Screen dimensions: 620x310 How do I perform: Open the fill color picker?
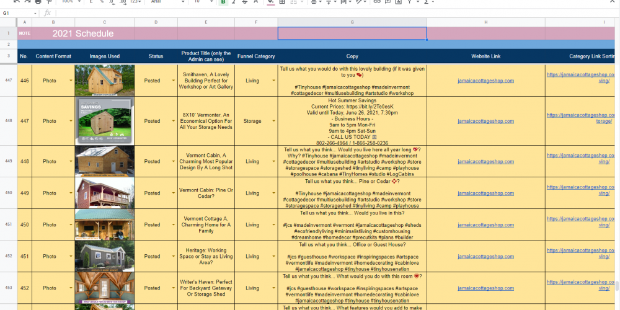click(x=271, y=2)
